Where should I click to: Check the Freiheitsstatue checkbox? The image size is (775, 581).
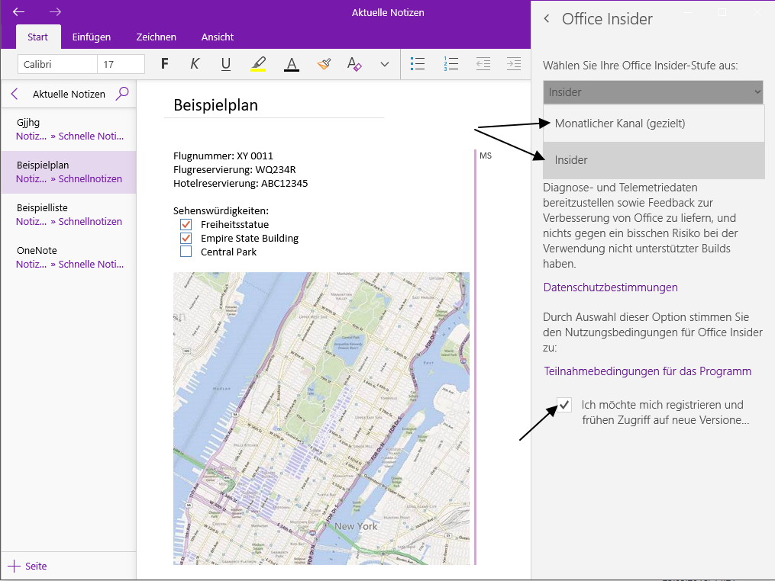[186, 225]
